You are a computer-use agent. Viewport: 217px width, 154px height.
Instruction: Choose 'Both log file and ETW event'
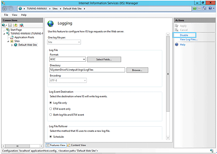click(x=51, y=115)
